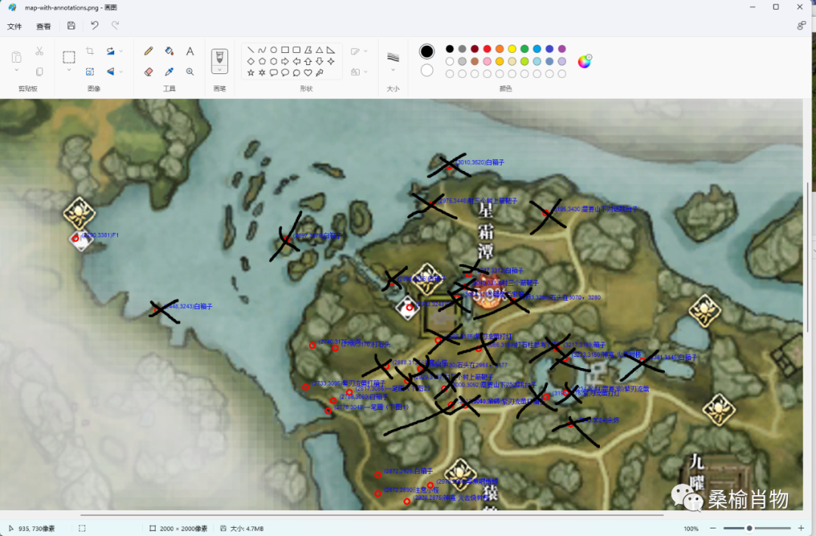This screenshot has width=816, height=536.
Task: Choose the Lightning bolt shape
Action: pos(320,73)
